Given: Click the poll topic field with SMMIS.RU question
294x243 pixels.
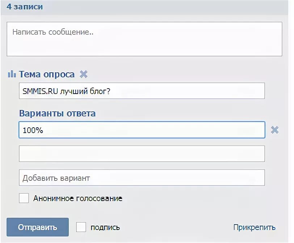Looking at the screenshot, I should tap(142, 91).
